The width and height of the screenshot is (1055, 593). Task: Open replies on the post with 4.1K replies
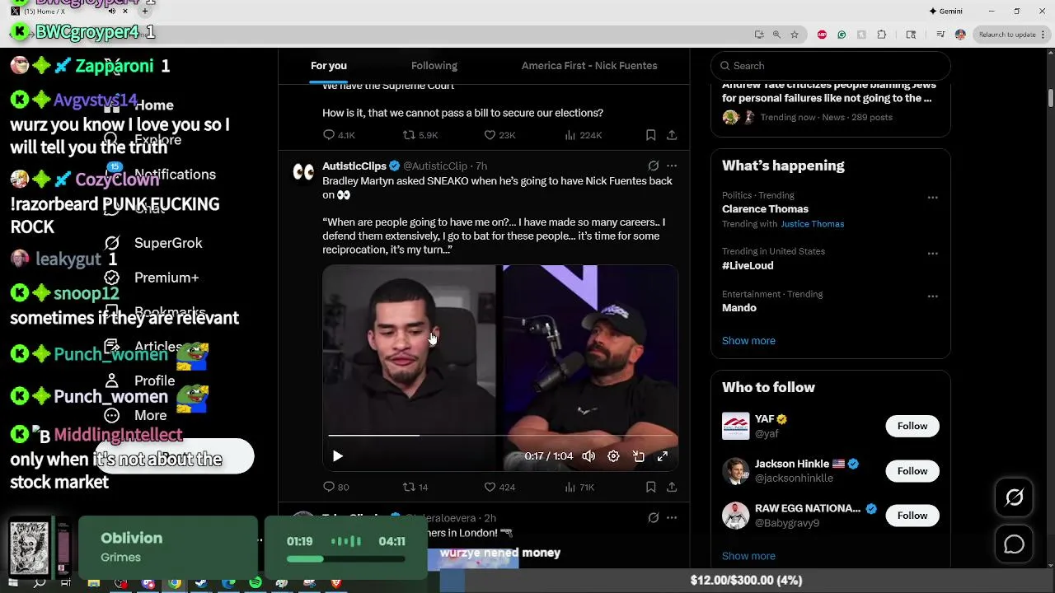coord(339,135)
